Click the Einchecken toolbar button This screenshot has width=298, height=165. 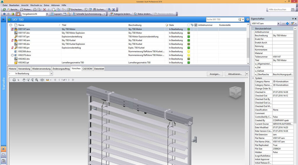click(75, 10)
